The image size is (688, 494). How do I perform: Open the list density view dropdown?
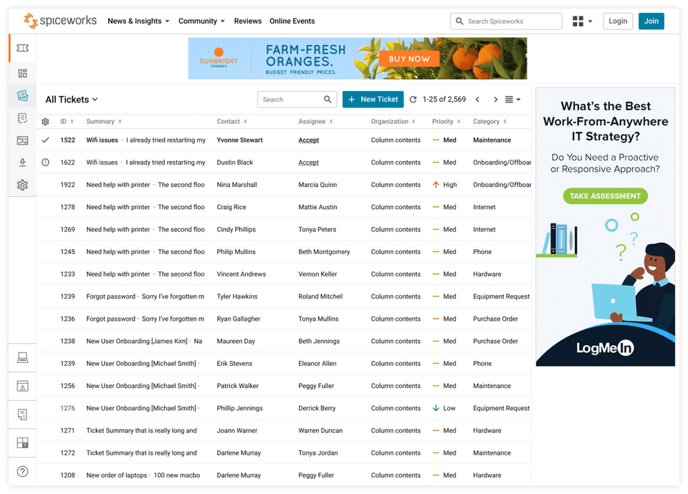512,100
